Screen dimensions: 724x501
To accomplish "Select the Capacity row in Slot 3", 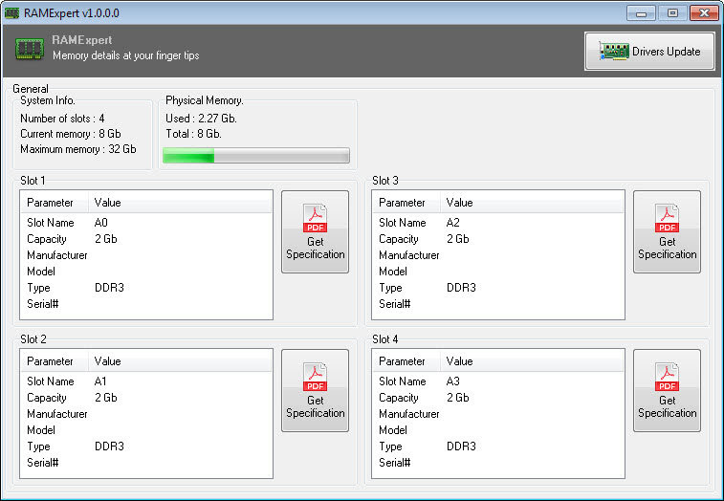I will tap(497, 239).
